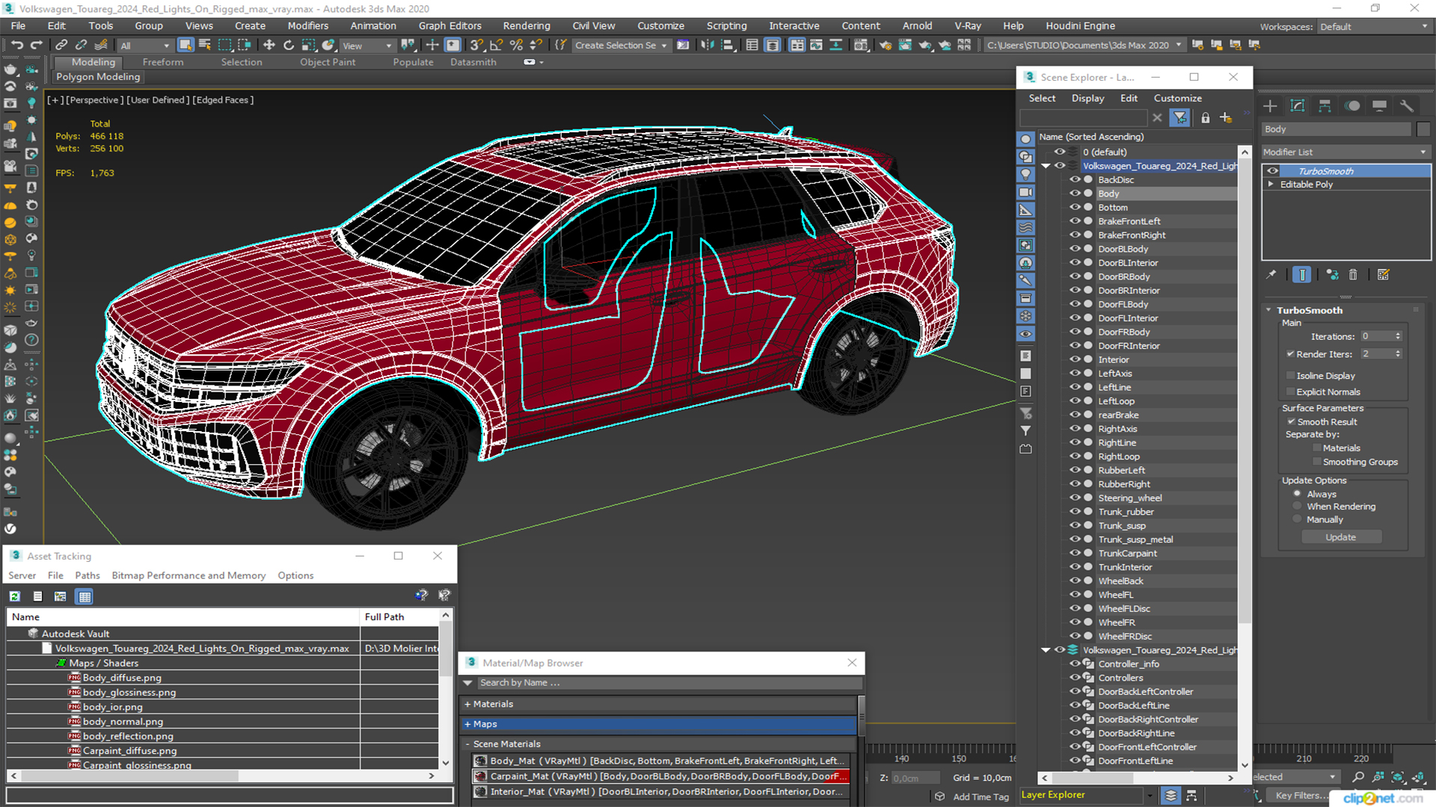Viewport: 1436px width, 807px height.
Task: Open Configure Modifier Sets icon
Action: click(1384, 275)
